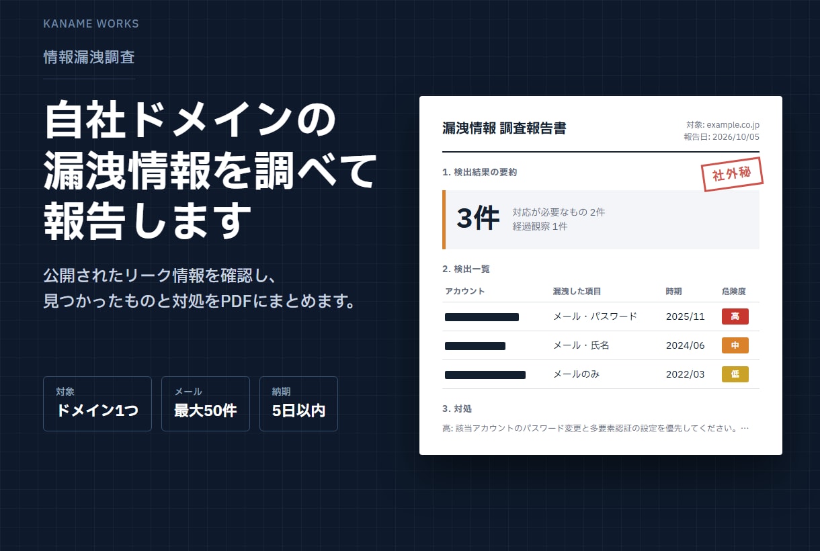Click the 危険度 column header
820x551 pixels.
734,292
